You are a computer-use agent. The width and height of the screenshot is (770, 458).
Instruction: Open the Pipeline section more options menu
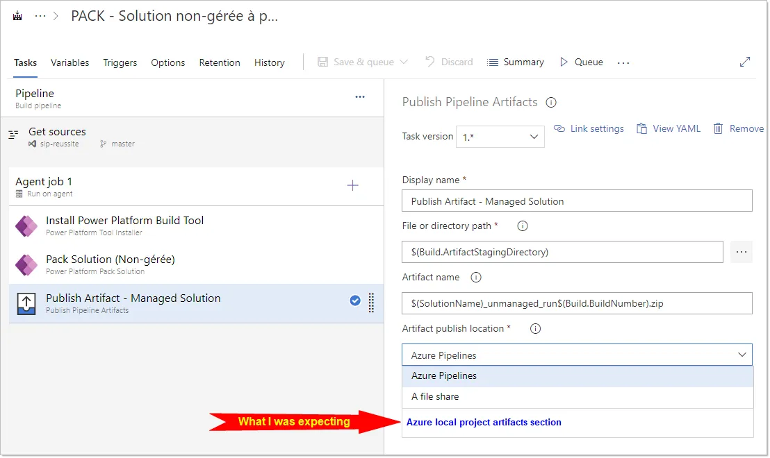[360, 96]
